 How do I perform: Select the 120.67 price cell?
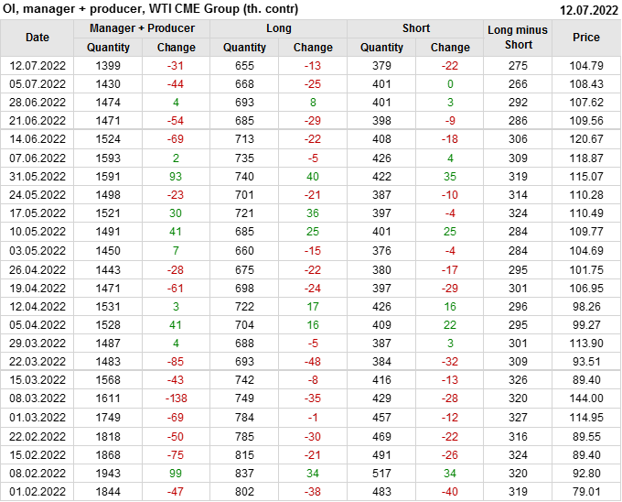586,139
